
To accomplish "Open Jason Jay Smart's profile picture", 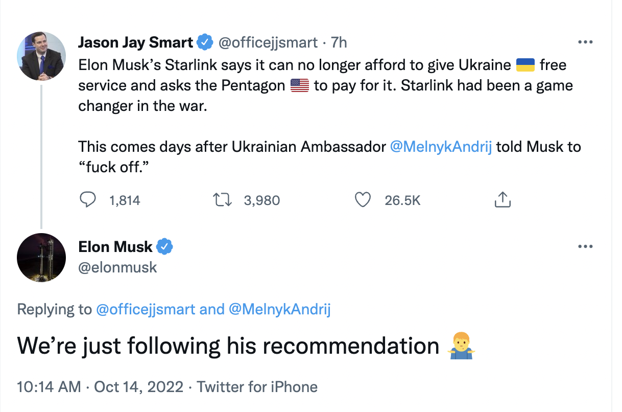I will [x=41, y=56].
